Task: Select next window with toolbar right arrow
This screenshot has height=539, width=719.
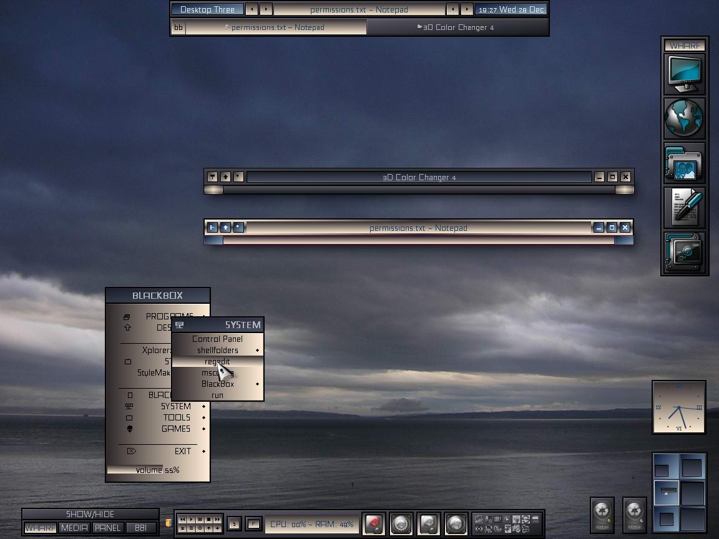Action: pyautogui.click(x=467, y=9)
